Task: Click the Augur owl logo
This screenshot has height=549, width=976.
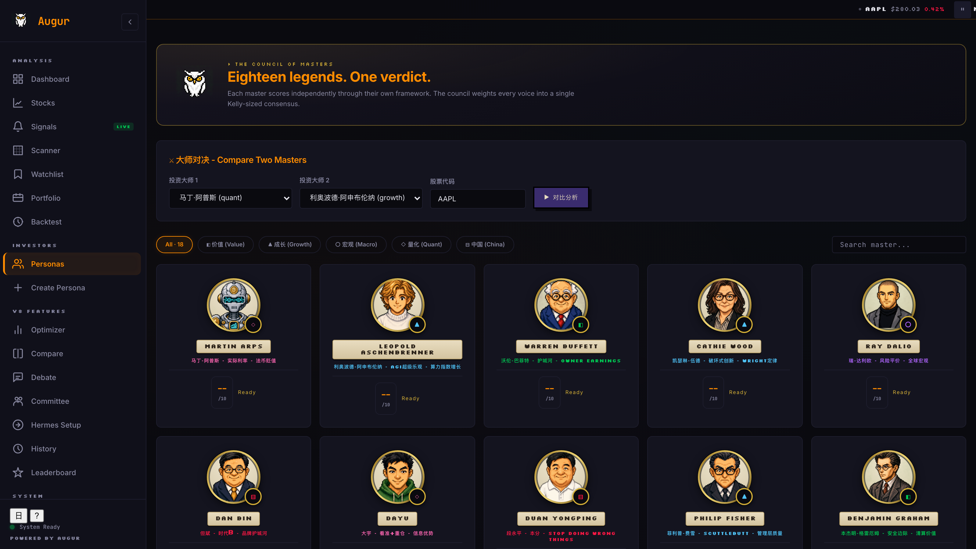Action: pos(21,20)
